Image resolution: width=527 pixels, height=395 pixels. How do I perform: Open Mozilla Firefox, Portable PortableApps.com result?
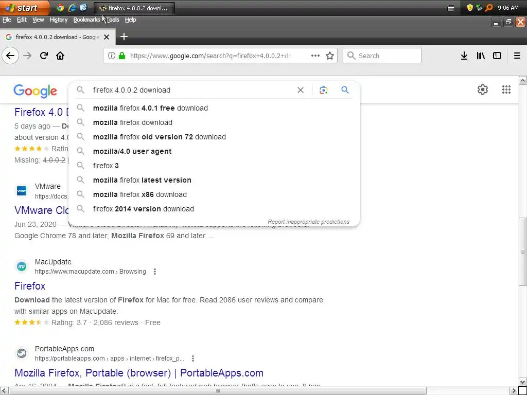(x=139, y=373)
